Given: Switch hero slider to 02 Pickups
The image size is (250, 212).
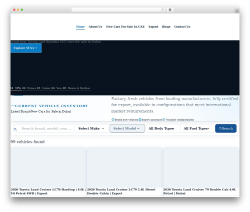Looking at the screenshot, I should 29,88.
